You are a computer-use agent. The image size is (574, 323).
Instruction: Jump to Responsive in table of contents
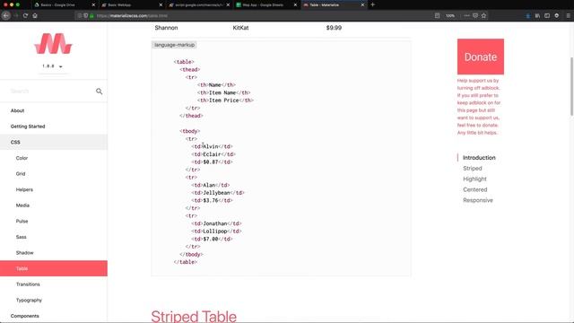[x=478, y=200]
